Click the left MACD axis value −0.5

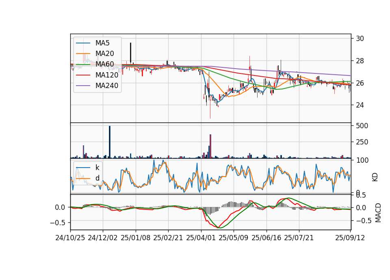click(x=58, y=223)
